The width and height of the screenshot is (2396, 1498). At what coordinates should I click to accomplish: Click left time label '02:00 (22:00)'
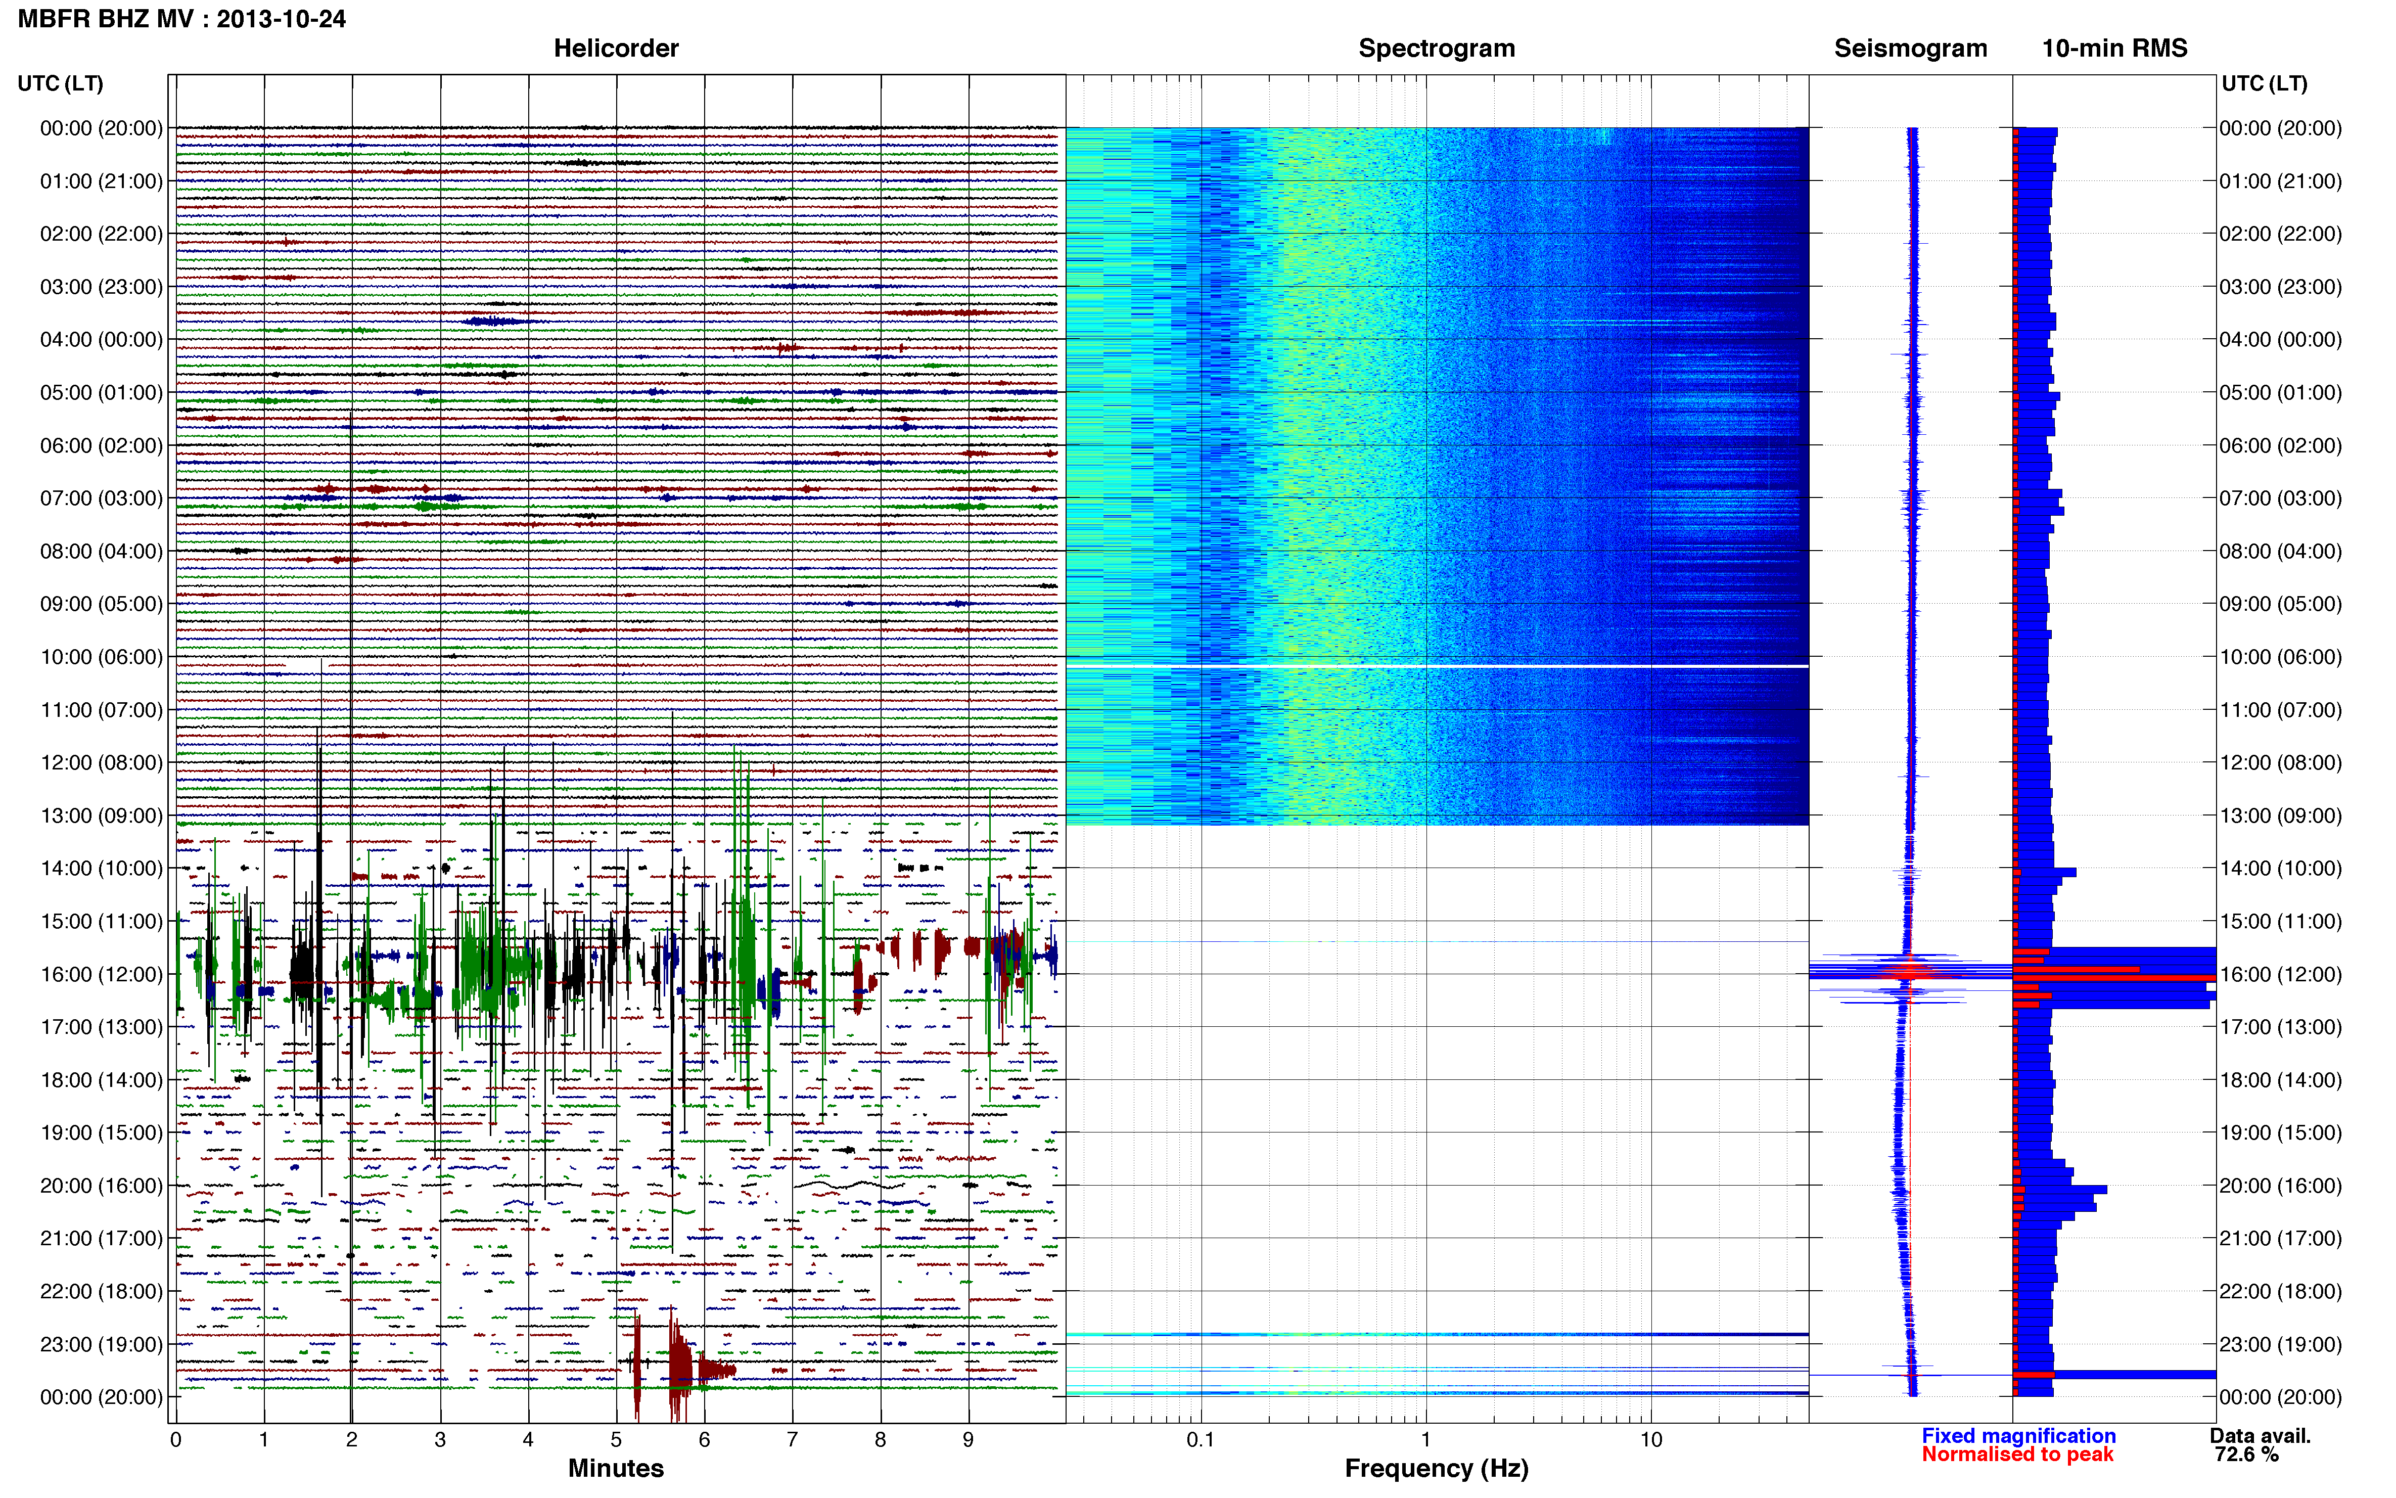101,234
